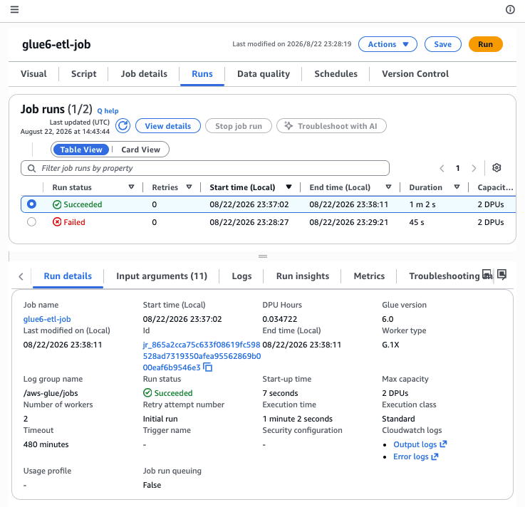This screenshot has height=507, width=525.
Task: Click the red Failed status icon
Action: pos(57,222)
